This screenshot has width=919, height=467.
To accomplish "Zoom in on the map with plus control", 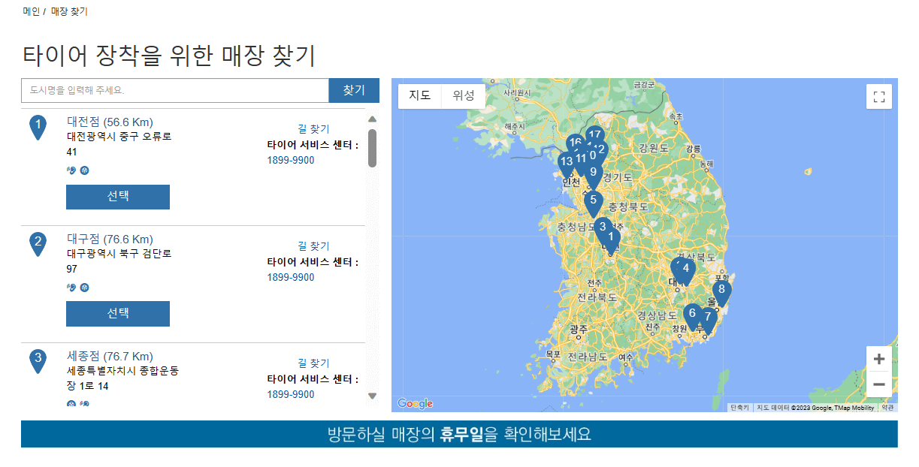I will (x=878, y=359).
